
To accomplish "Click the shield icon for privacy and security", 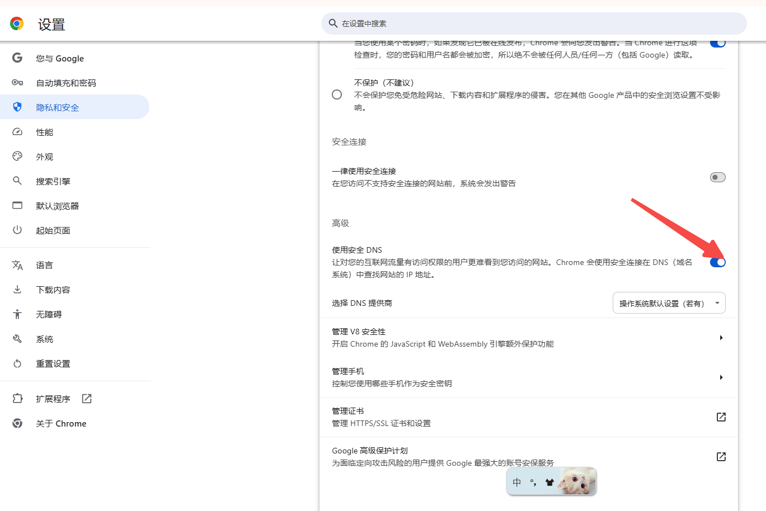I will pos(17,107).
